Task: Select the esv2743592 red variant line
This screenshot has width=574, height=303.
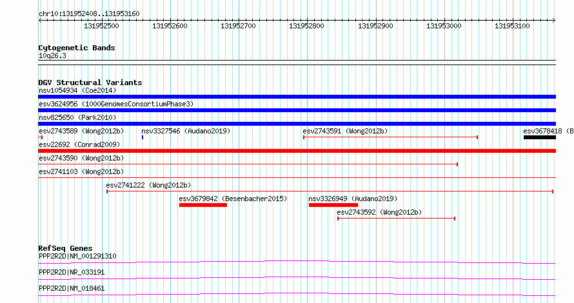Action: [x=397, y=219]
